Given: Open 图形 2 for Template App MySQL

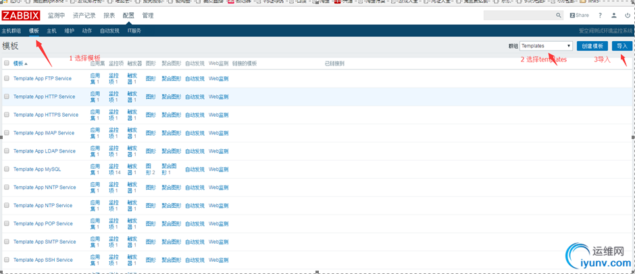Looking at the screenshot, I should point(150,169).
